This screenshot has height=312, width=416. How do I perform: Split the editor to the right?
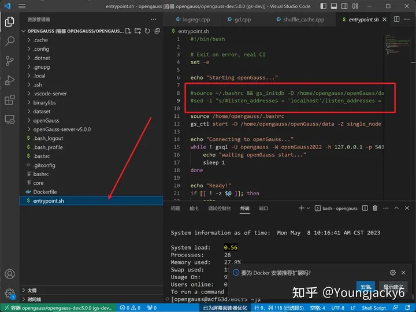(x=396, y=20)
